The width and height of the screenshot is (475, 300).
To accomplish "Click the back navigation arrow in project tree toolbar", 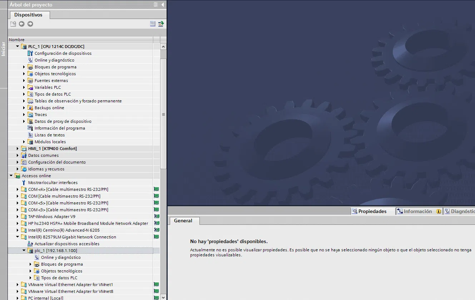I will point(22,24).
